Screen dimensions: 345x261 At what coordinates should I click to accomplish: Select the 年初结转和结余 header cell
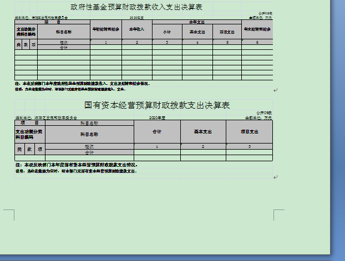click(x=105, y=29)
